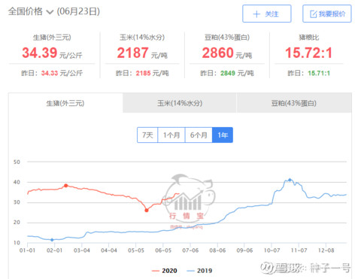
Task: Toggle the 2019 series in legend
Action: [199, 271]
